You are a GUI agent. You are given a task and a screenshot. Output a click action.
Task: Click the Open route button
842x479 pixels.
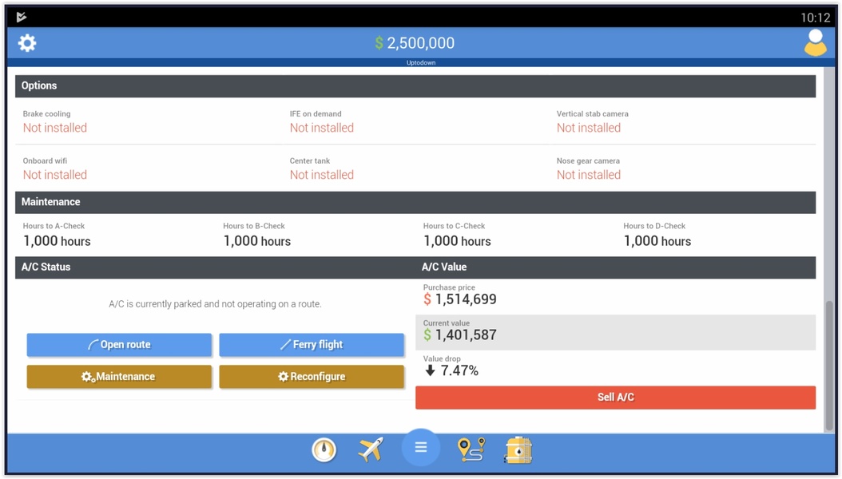[x=119, y=344]
